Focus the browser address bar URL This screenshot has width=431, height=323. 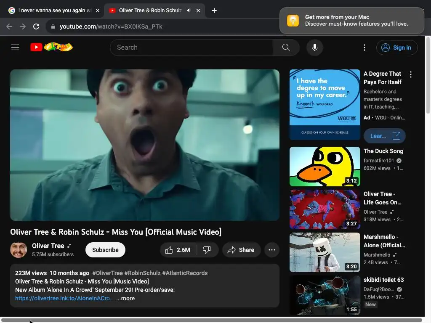(x=111, y=26)
